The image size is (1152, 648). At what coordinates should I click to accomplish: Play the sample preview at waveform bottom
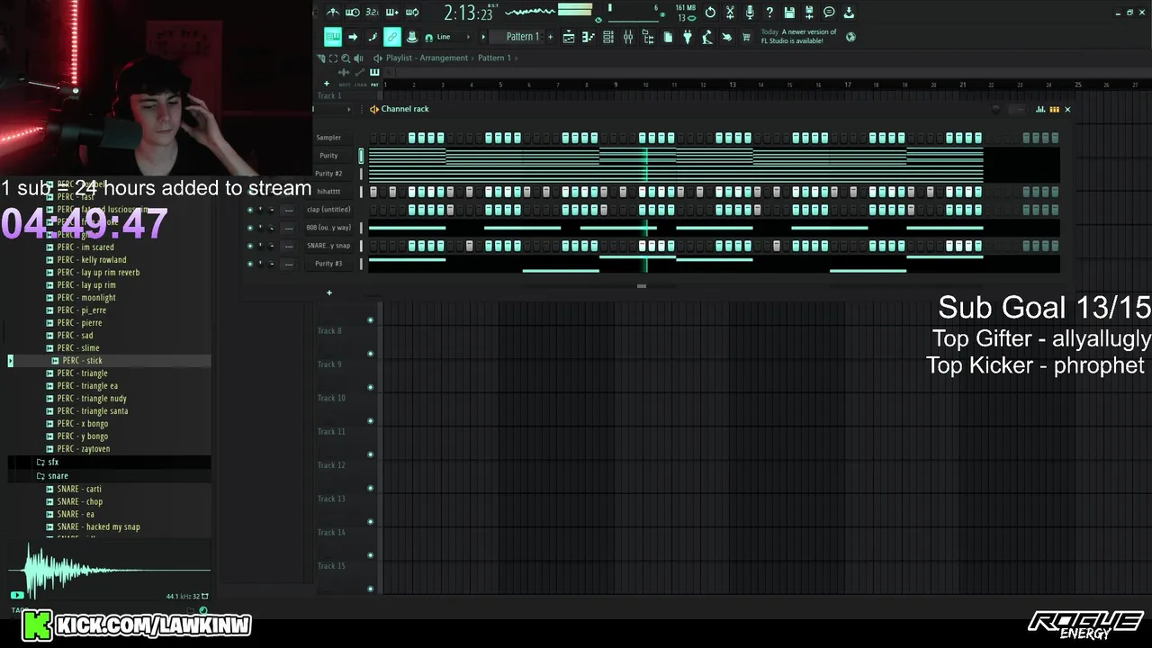[17, 595]
